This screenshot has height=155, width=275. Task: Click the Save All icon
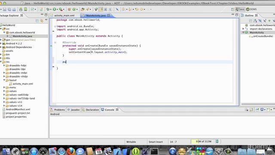[x=9, y=9]
